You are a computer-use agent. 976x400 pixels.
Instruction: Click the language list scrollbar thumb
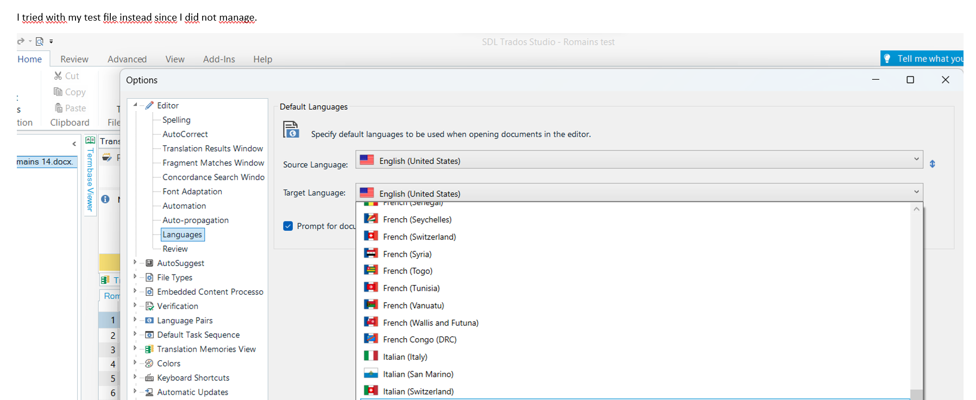pos(916,395)
